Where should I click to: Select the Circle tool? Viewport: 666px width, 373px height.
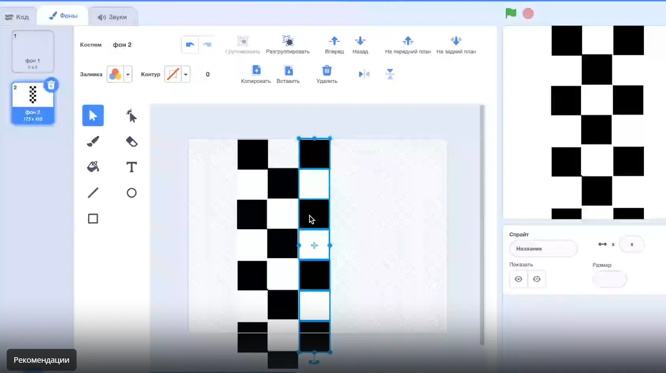132,193
